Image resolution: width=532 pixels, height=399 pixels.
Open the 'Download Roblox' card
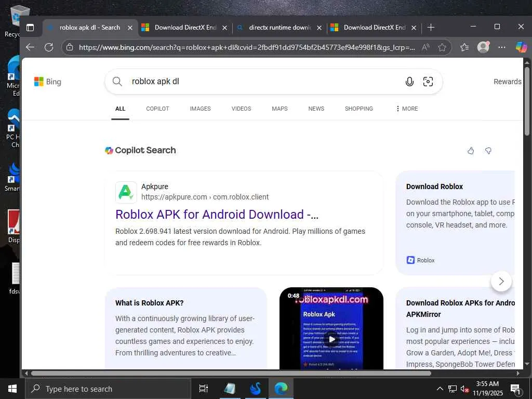point(455,223)
